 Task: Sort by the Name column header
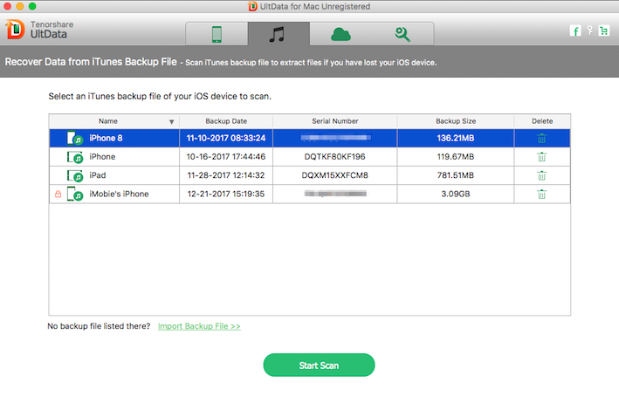[x=107, y=121]
